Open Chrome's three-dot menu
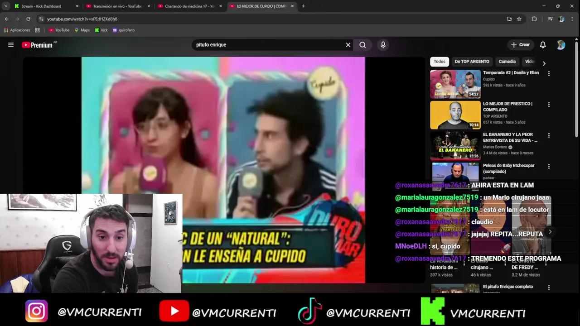580x326 pixels. click(573, 19)
